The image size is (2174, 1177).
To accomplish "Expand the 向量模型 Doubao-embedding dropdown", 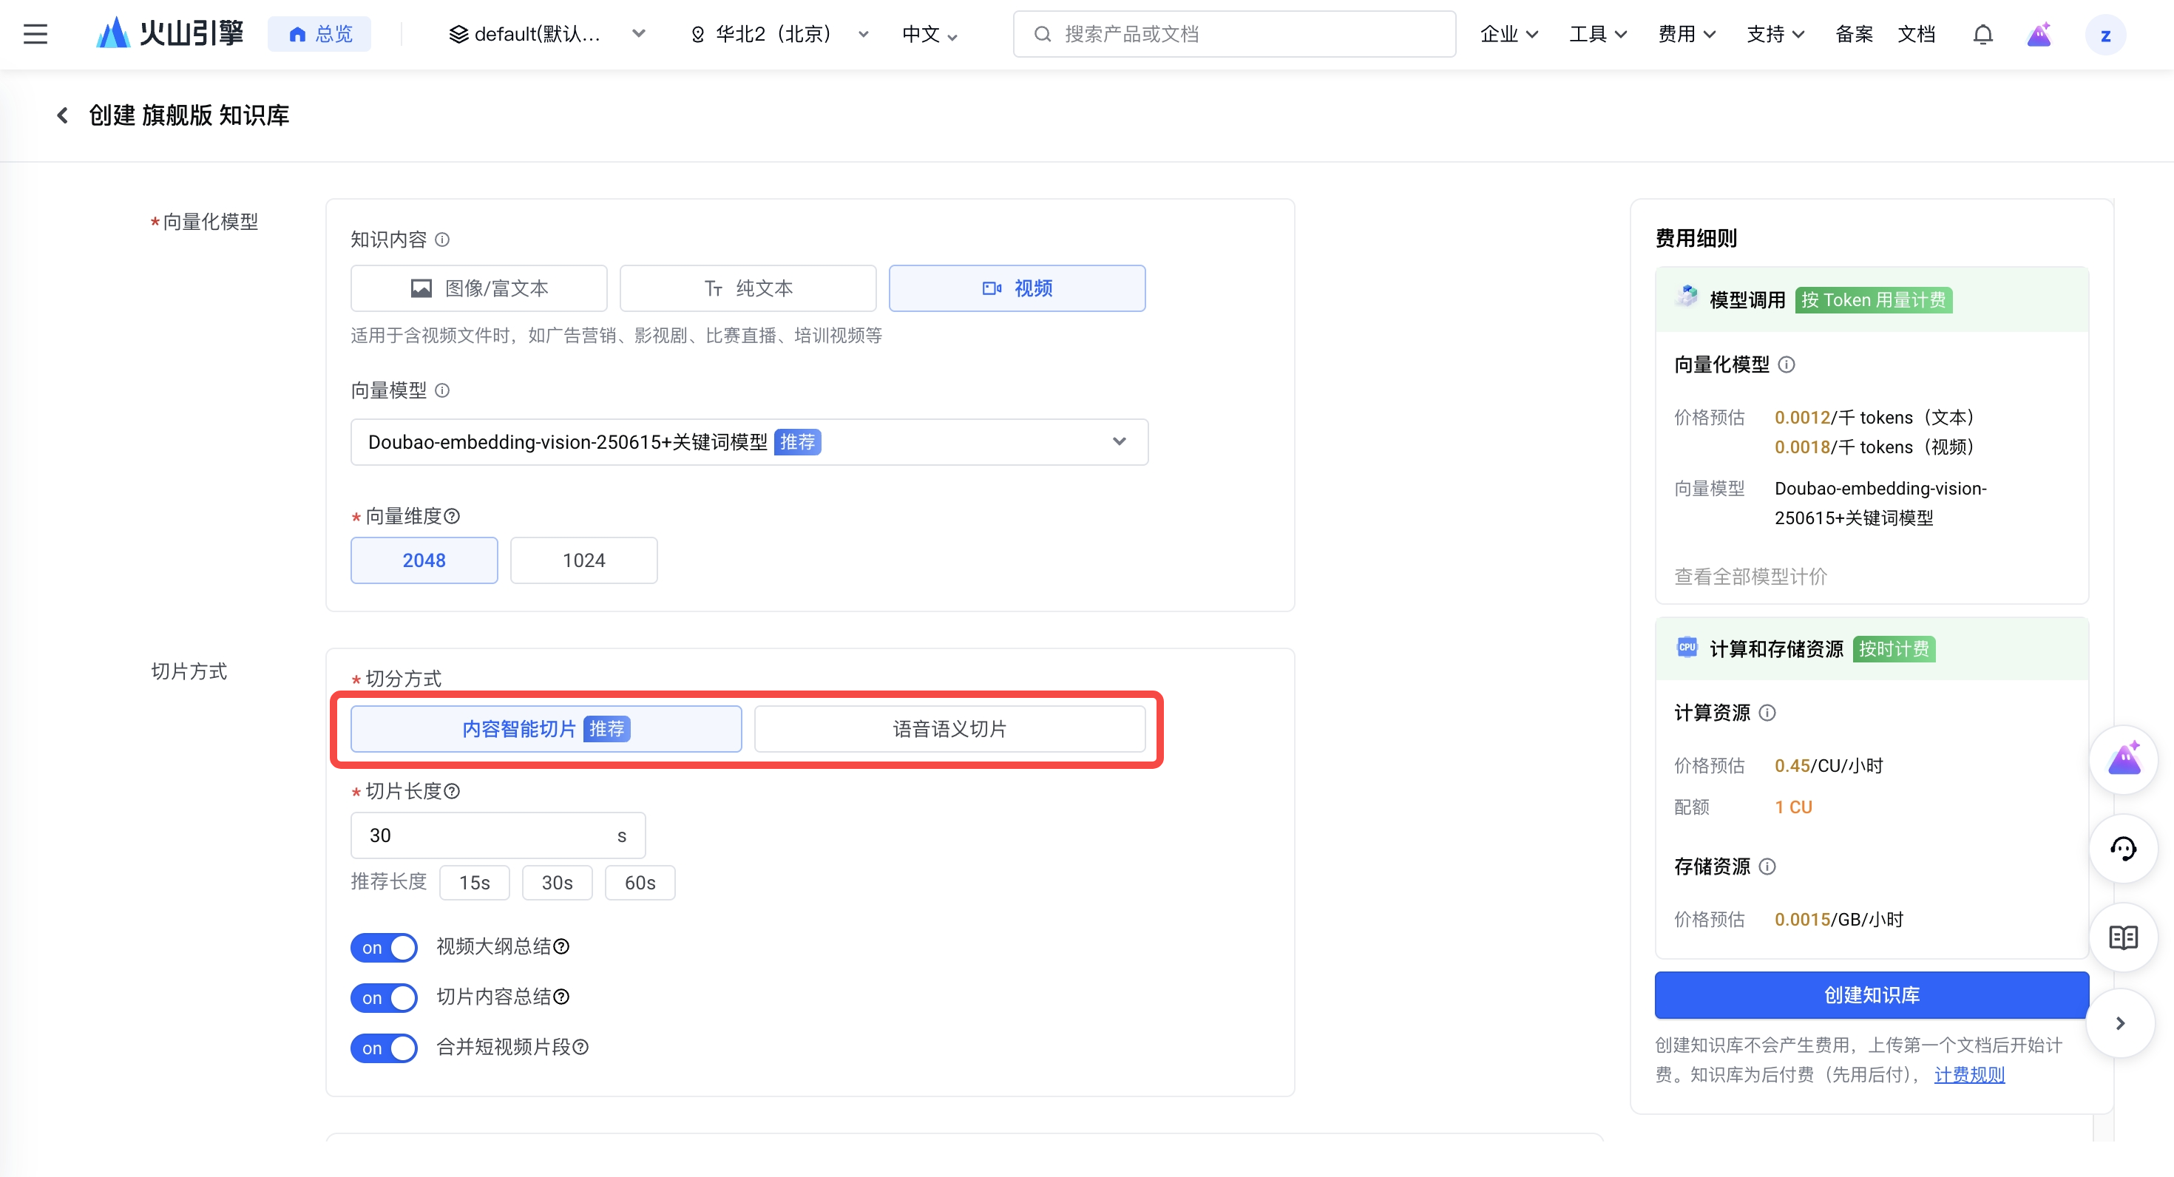I will (x=749, y=441).
